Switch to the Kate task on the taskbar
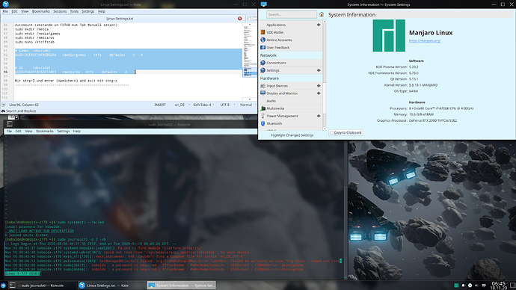The width and height of the screenshot is (516, 290). point(112,286)
